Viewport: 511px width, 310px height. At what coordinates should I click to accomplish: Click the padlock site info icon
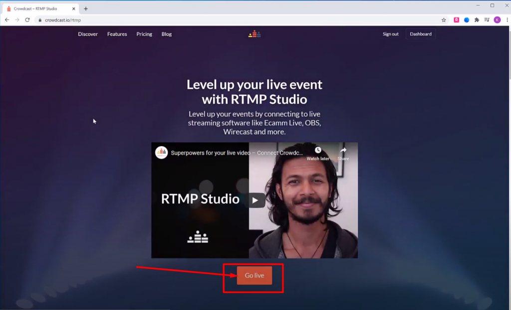point(40,20)
